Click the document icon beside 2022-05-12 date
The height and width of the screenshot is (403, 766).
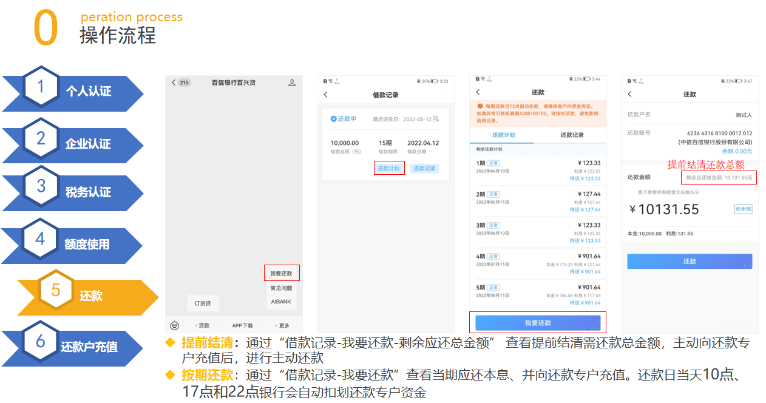pos(436,119)
